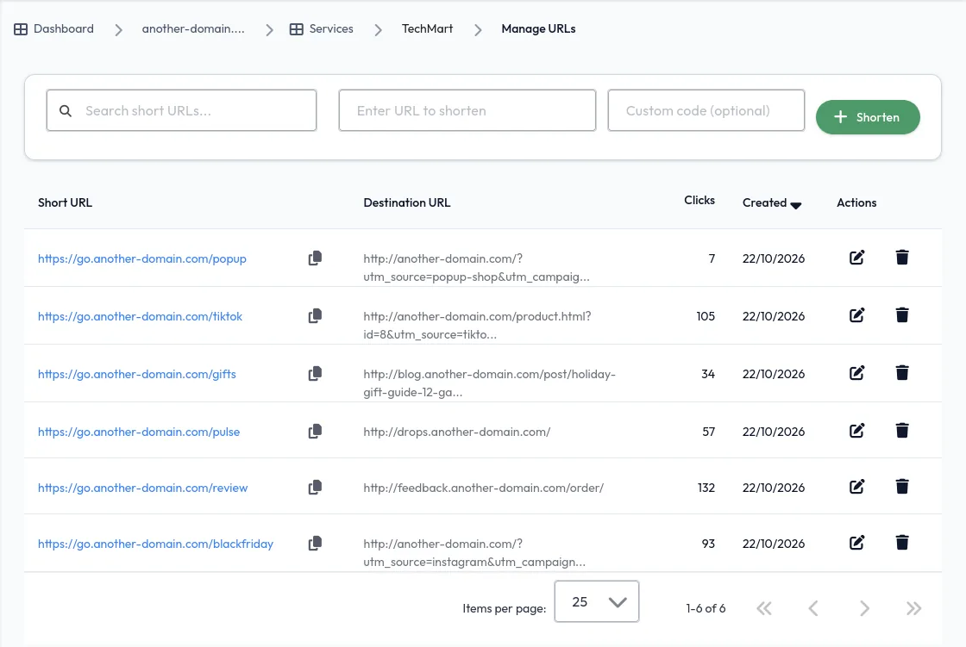
Task: Go to the last page
Action: [913, 608]
